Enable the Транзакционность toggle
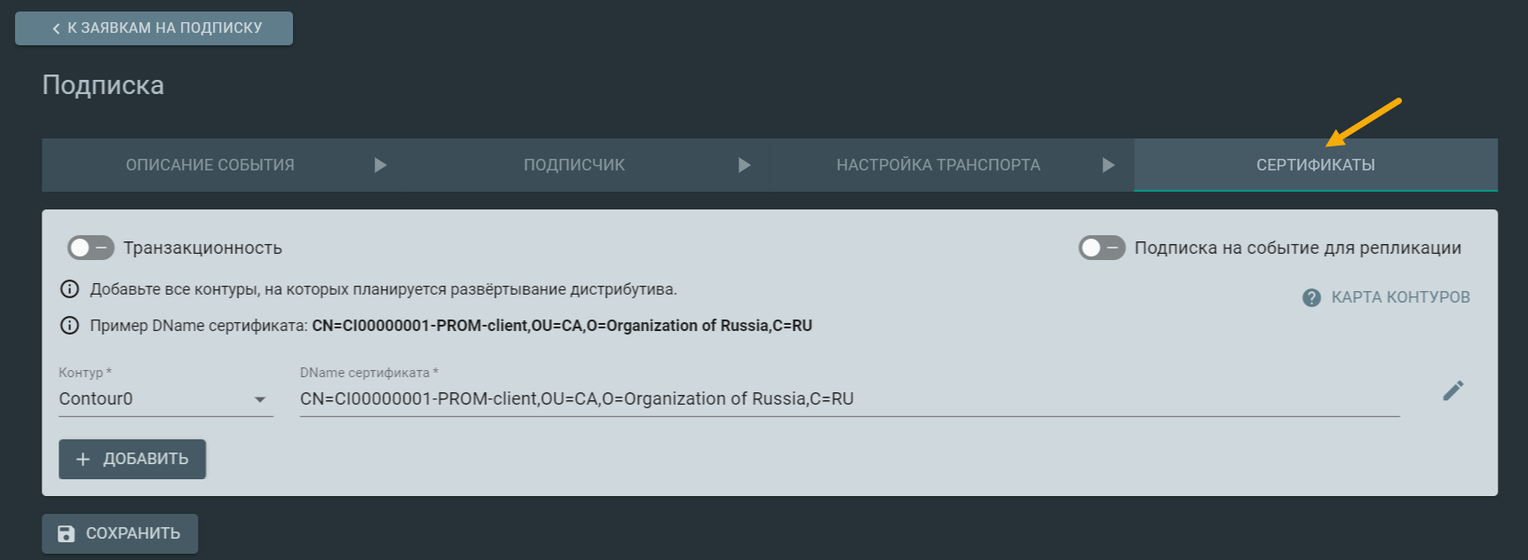1528x560 pixels. click(x=91, y=248)
